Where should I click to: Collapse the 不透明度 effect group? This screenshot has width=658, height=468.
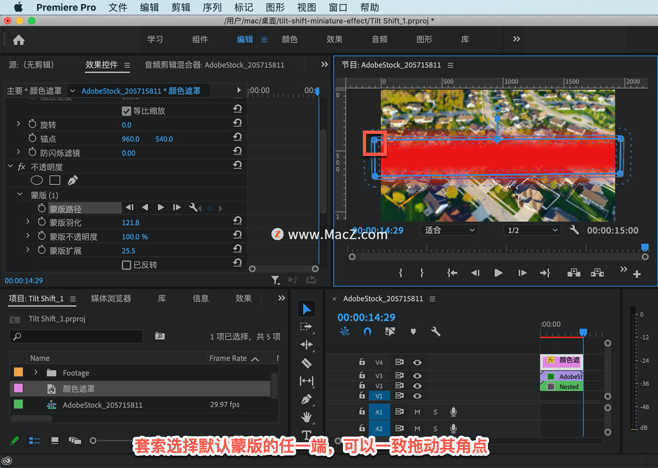pyautogui.click(x=10, y=166)
